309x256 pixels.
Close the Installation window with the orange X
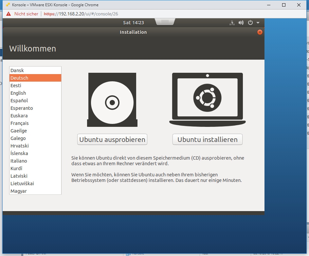(x=260, y=32)
